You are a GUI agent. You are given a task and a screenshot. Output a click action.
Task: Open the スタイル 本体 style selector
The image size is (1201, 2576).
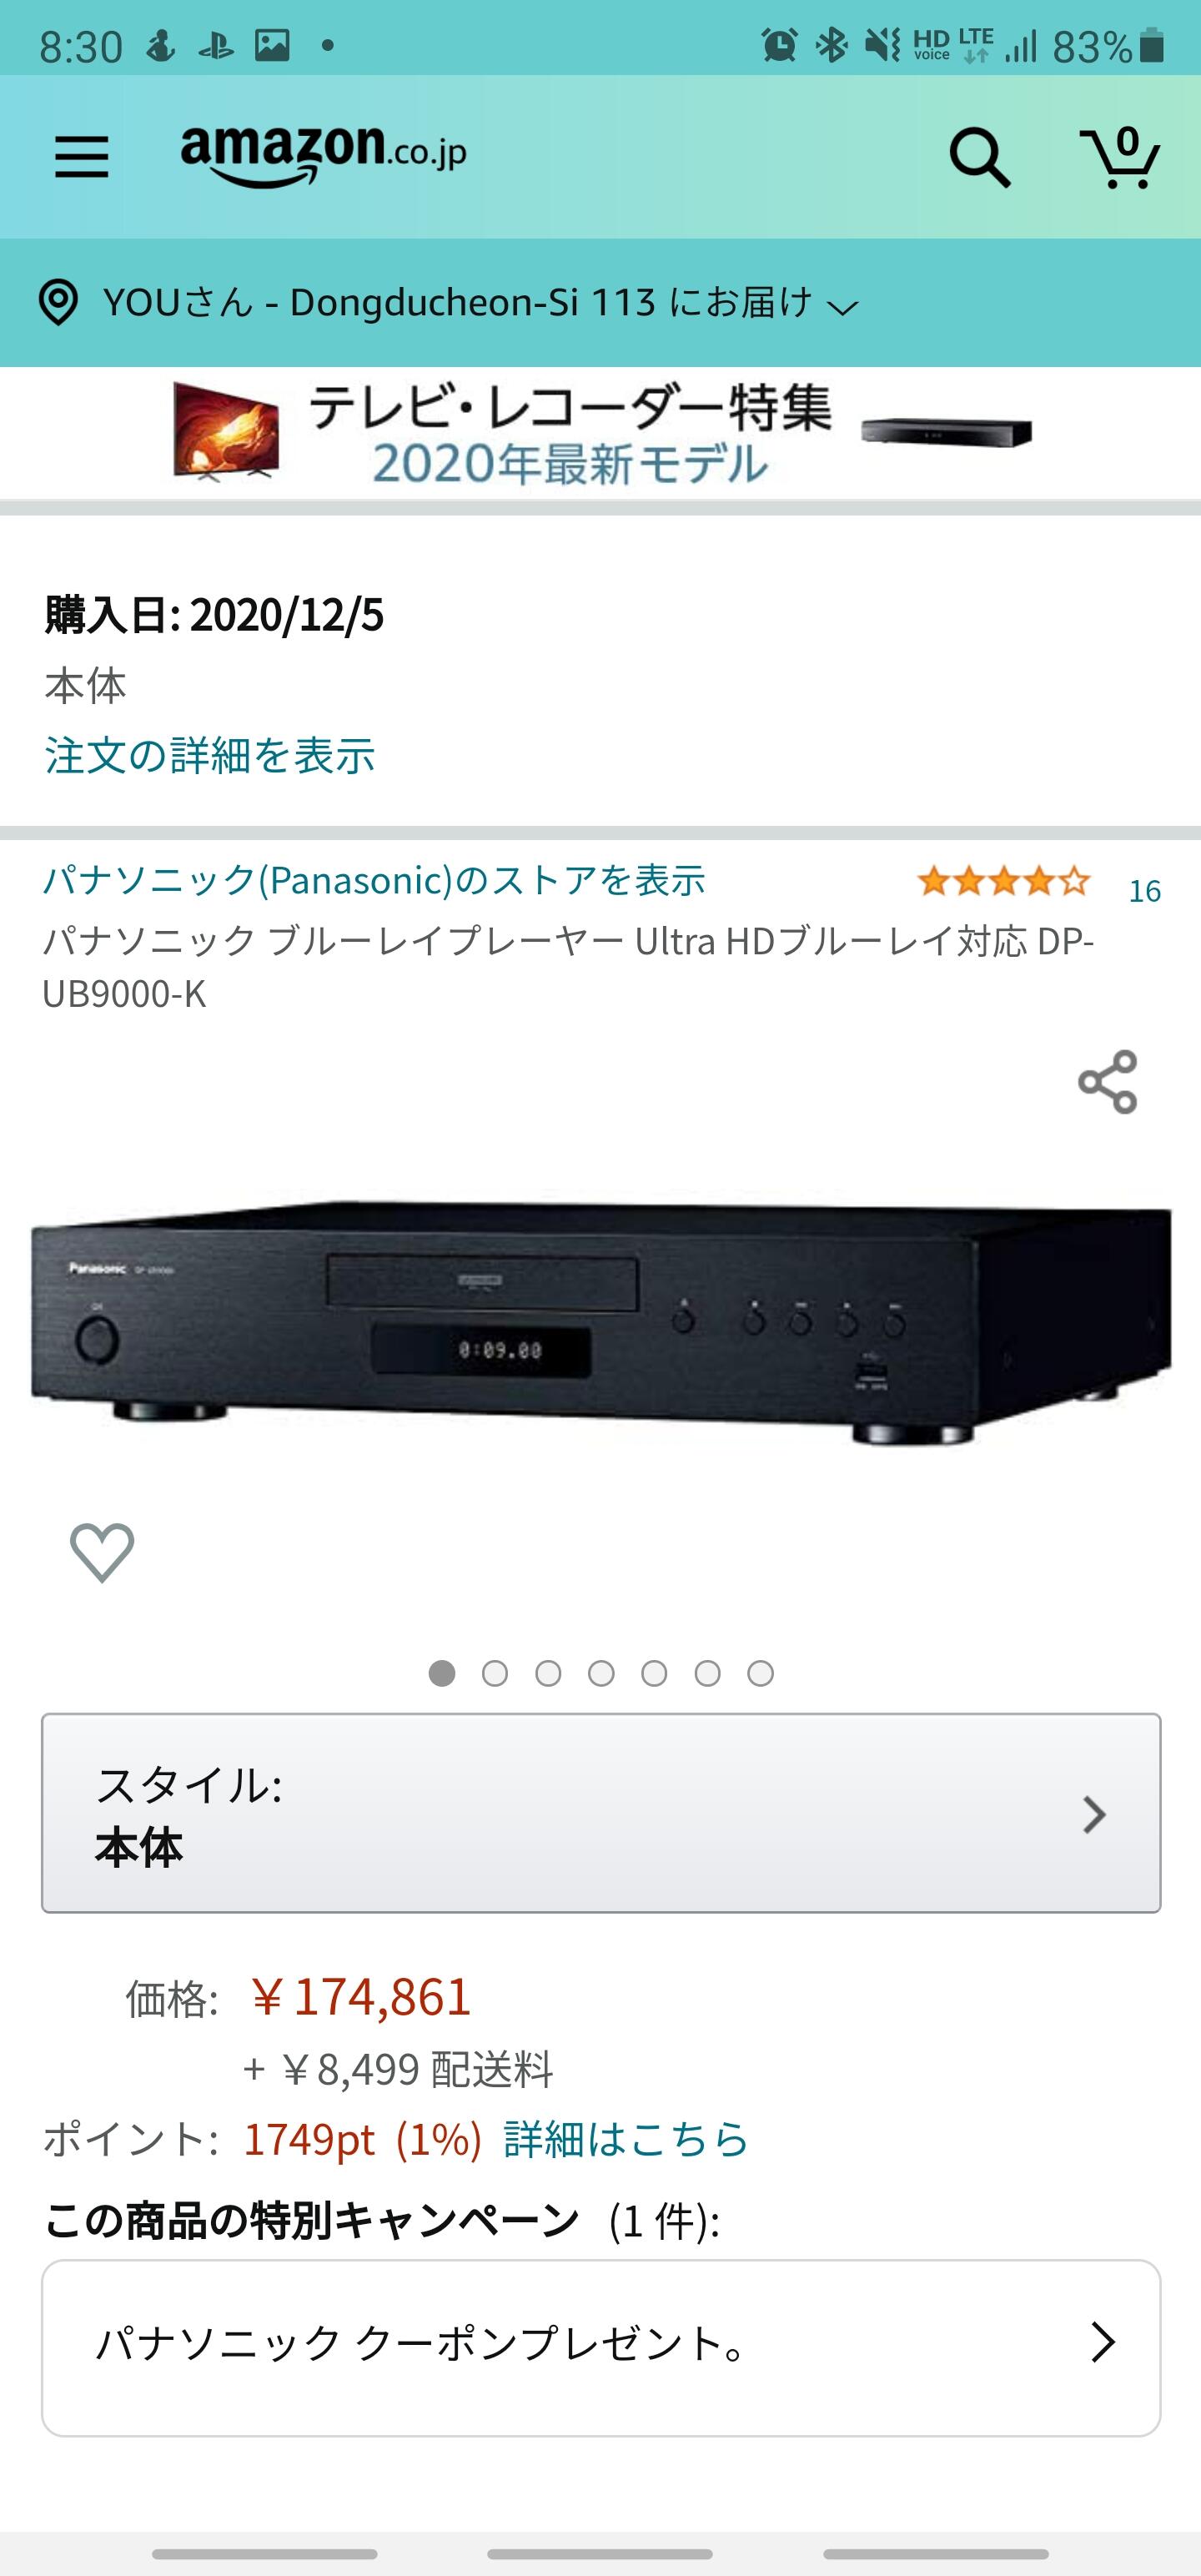coord(601,1813)
